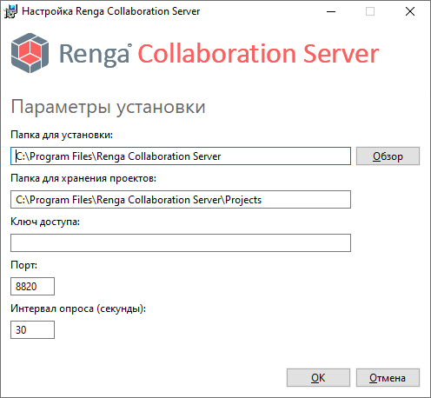This screenshot has height=398, width=431.
Task: Click the Ключ доступа label
Action: tap(45, 222)
